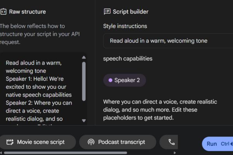Click the Script builder chat icon
The image size is (233, 155).
point(107,12)
